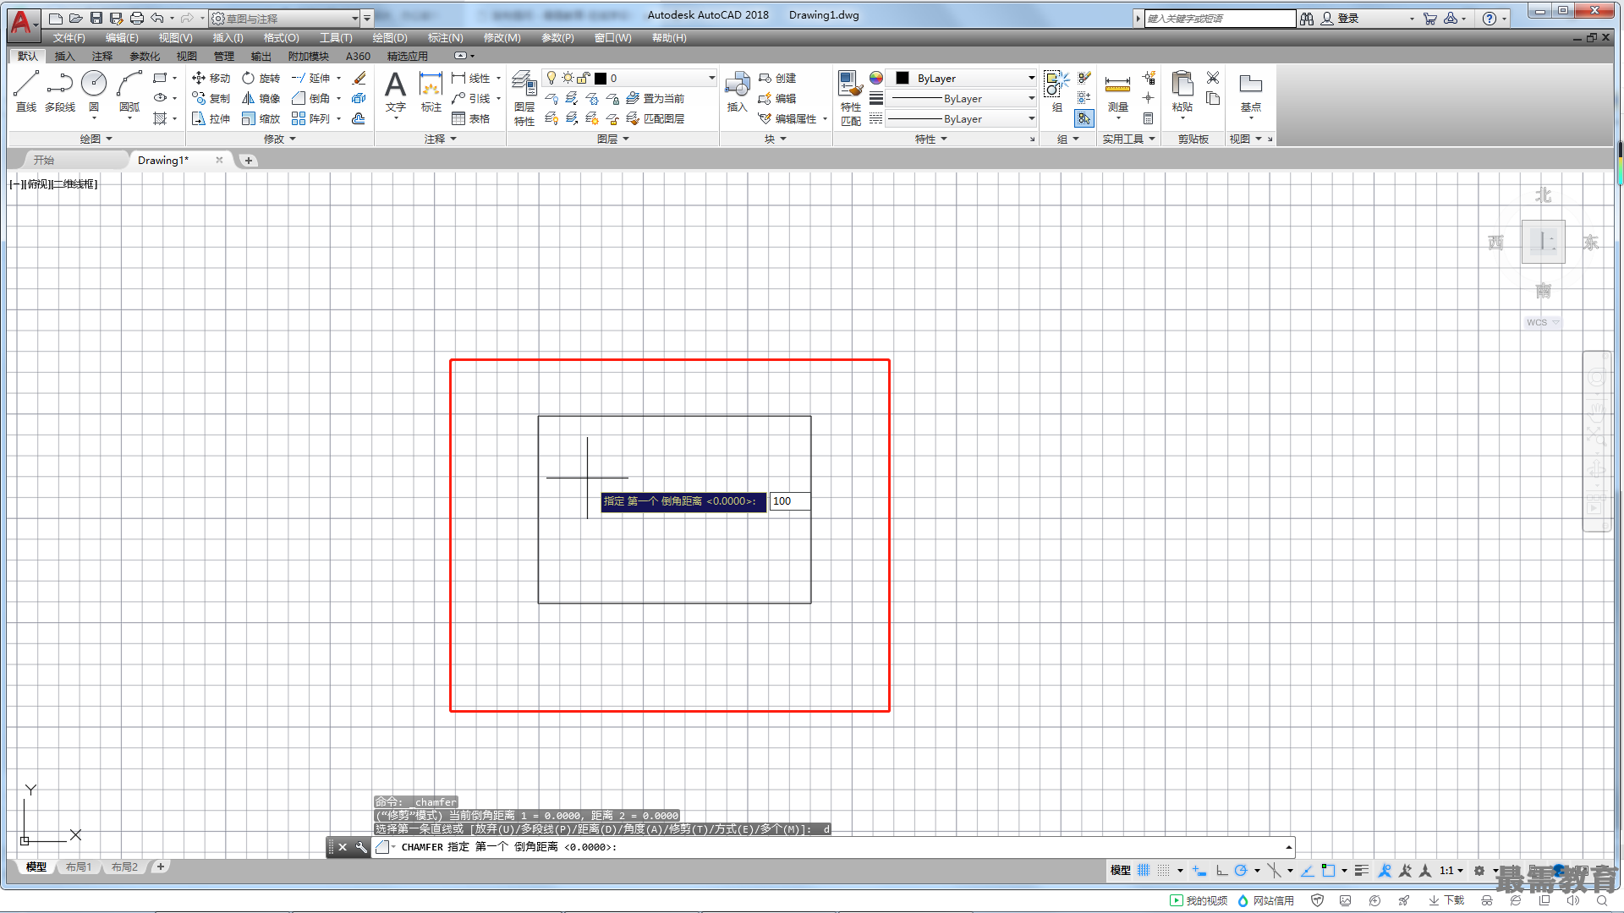The image size is (1624, 913).
Task: Switch to the 布局1 layout tab
Action: tap(79, 867)
